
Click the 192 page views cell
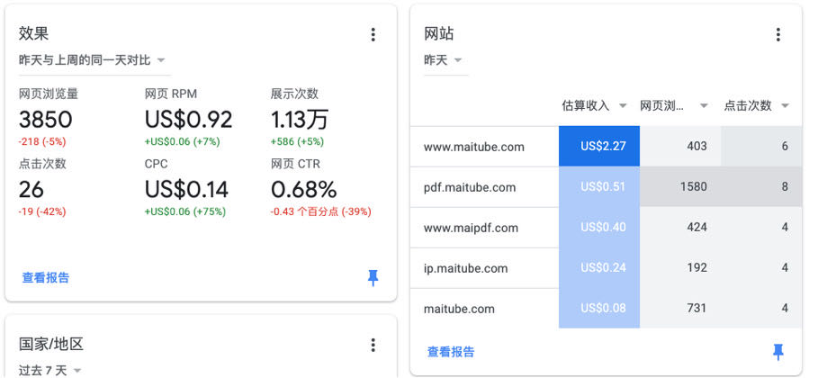pos(680,268)
